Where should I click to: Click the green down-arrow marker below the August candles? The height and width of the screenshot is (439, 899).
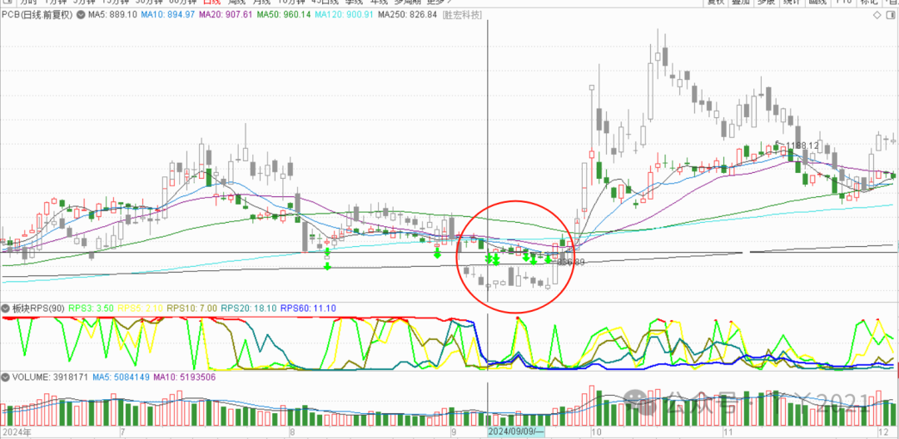tap(327, 265)
